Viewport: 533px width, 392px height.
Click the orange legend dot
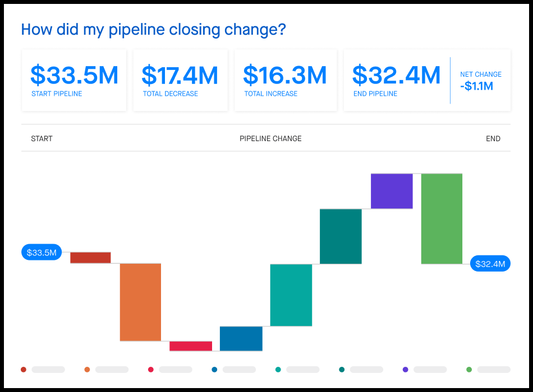[x=87, y=370]
